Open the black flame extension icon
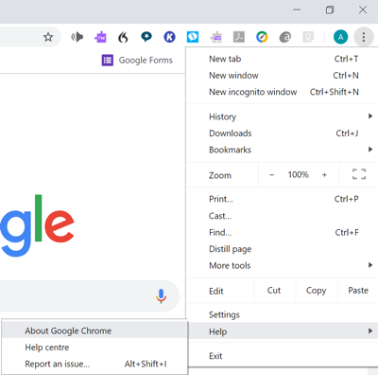378x375 pixels. [123, 37]
